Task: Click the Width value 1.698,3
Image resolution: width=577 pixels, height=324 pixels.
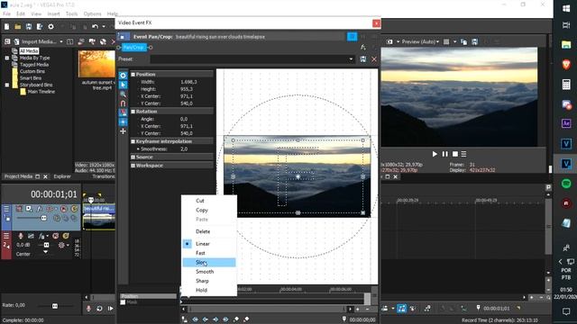Action: 188,82
